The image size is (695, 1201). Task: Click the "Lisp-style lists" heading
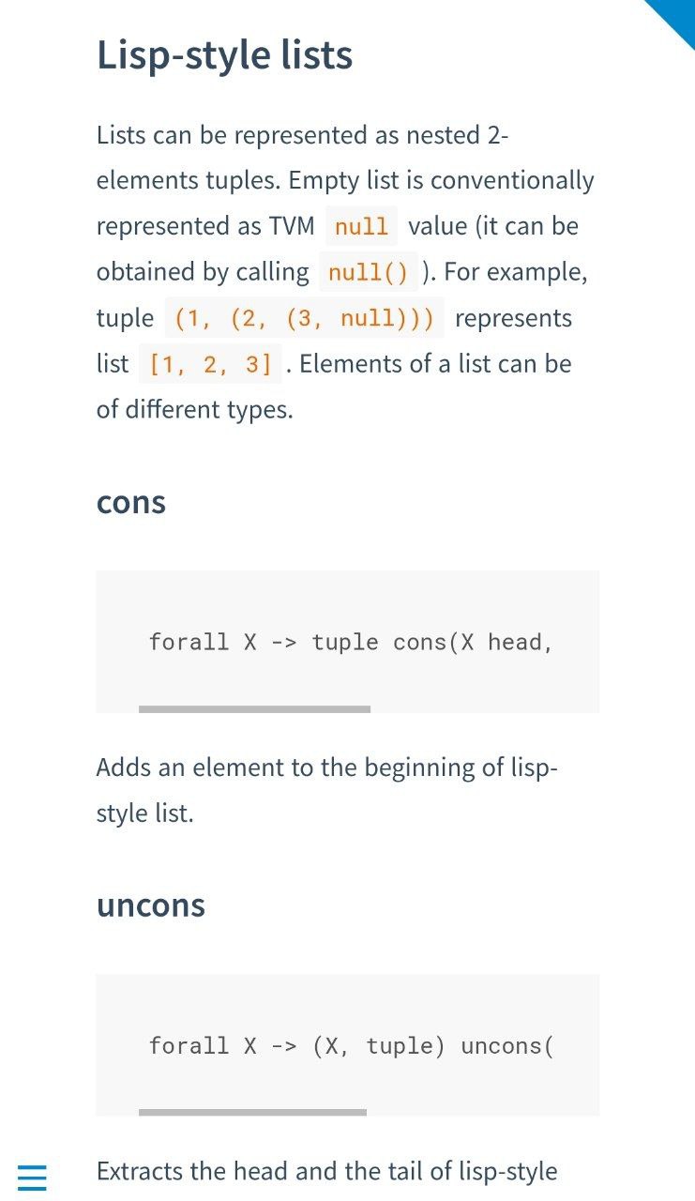[225, 55]
